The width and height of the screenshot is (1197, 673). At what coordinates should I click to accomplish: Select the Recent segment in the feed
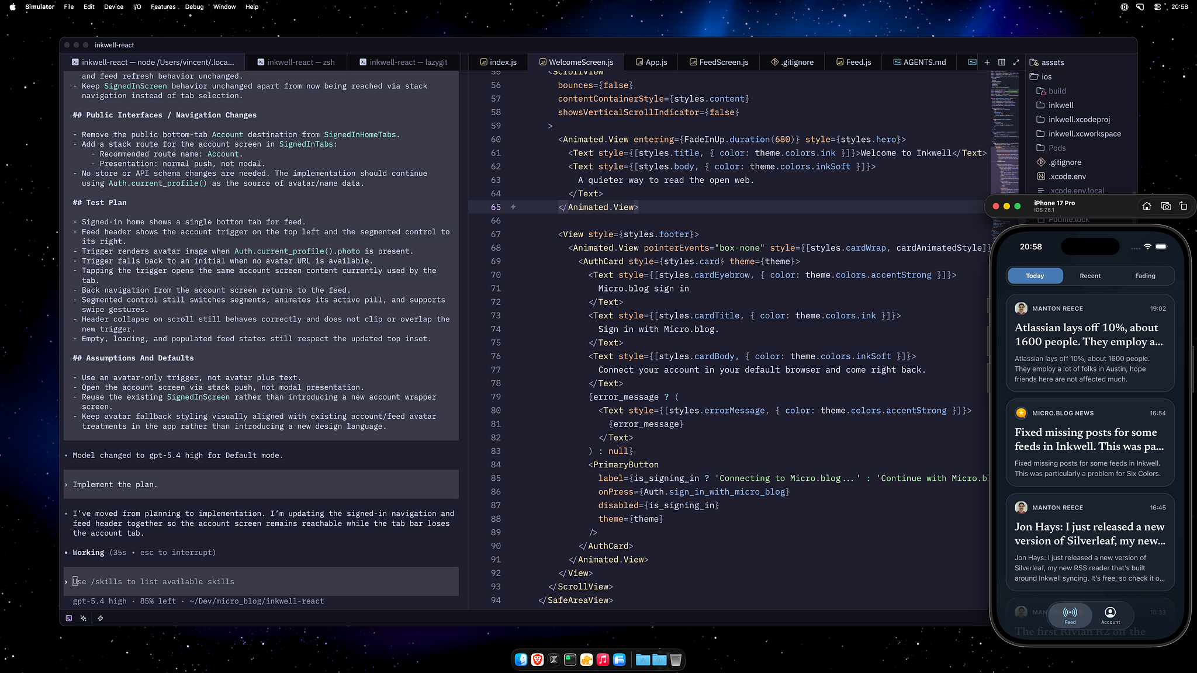pyautogui.click(x=1089, y=276)
